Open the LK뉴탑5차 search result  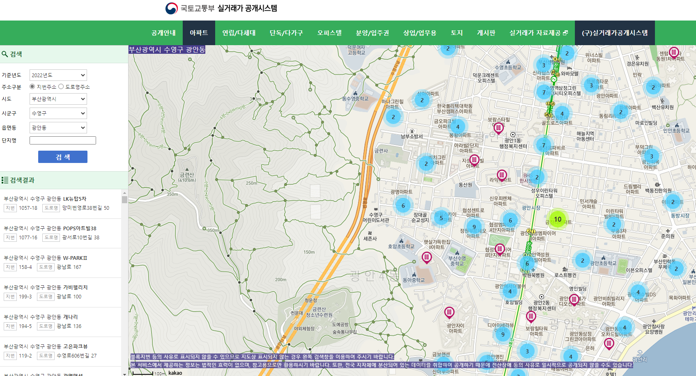(61, 204)
